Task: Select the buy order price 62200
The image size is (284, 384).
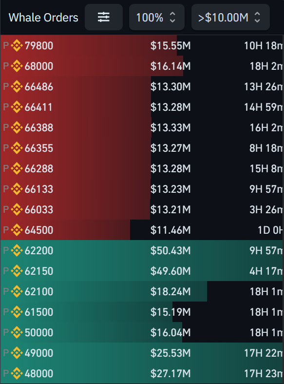Action: pos(39,251)
